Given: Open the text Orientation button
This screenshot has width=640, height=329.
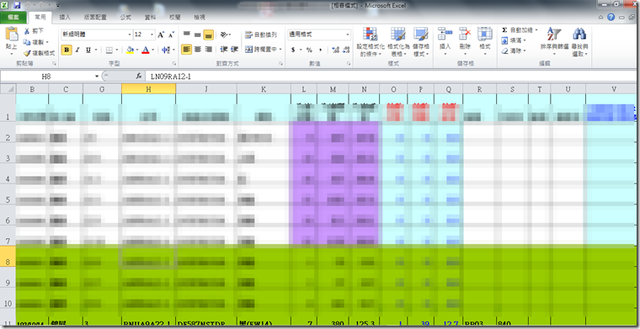Looking at the screenshot, I should [x=225, y=34].
